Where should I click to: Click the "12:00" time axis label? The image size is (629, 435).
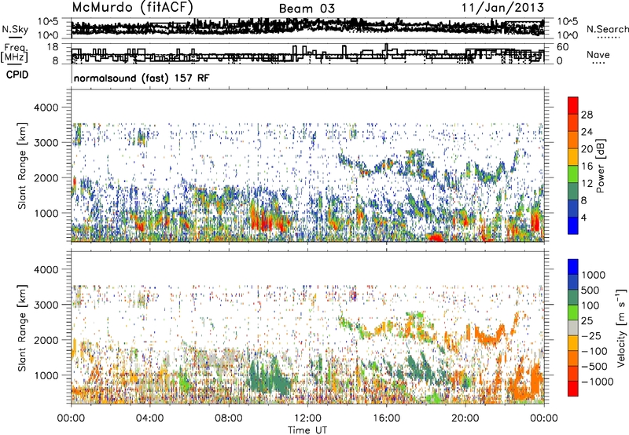307,419
